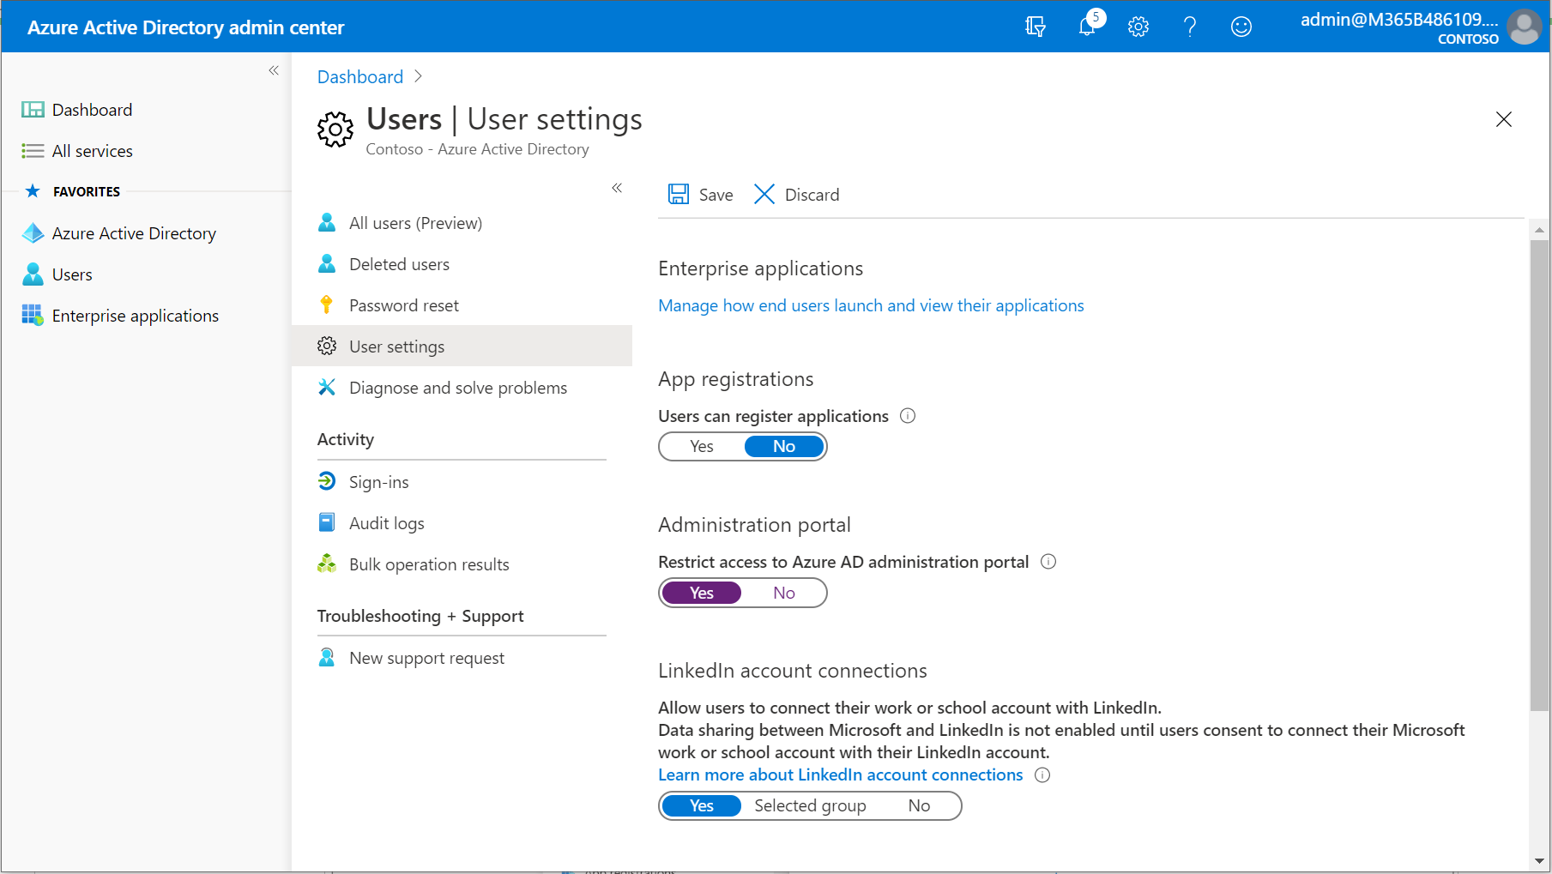Viewport: 1552px width, 874px height.
Task: Close the User settings blade
Action: pos(1504,119)
